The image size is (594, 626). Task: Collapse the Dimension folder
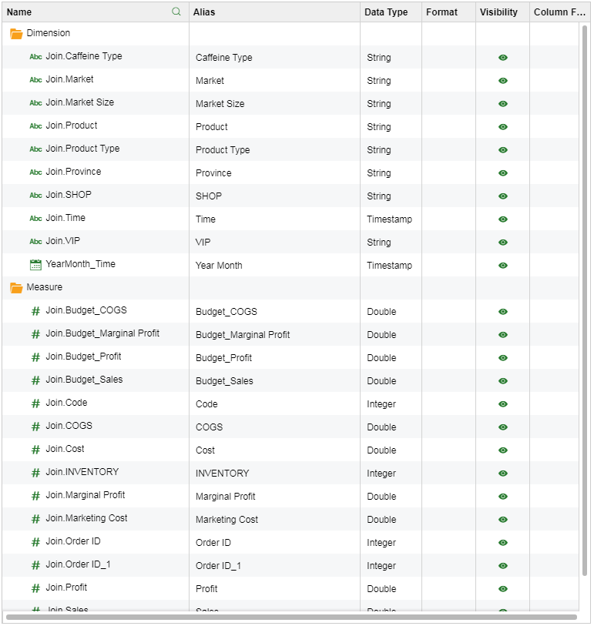click(16, 34)
